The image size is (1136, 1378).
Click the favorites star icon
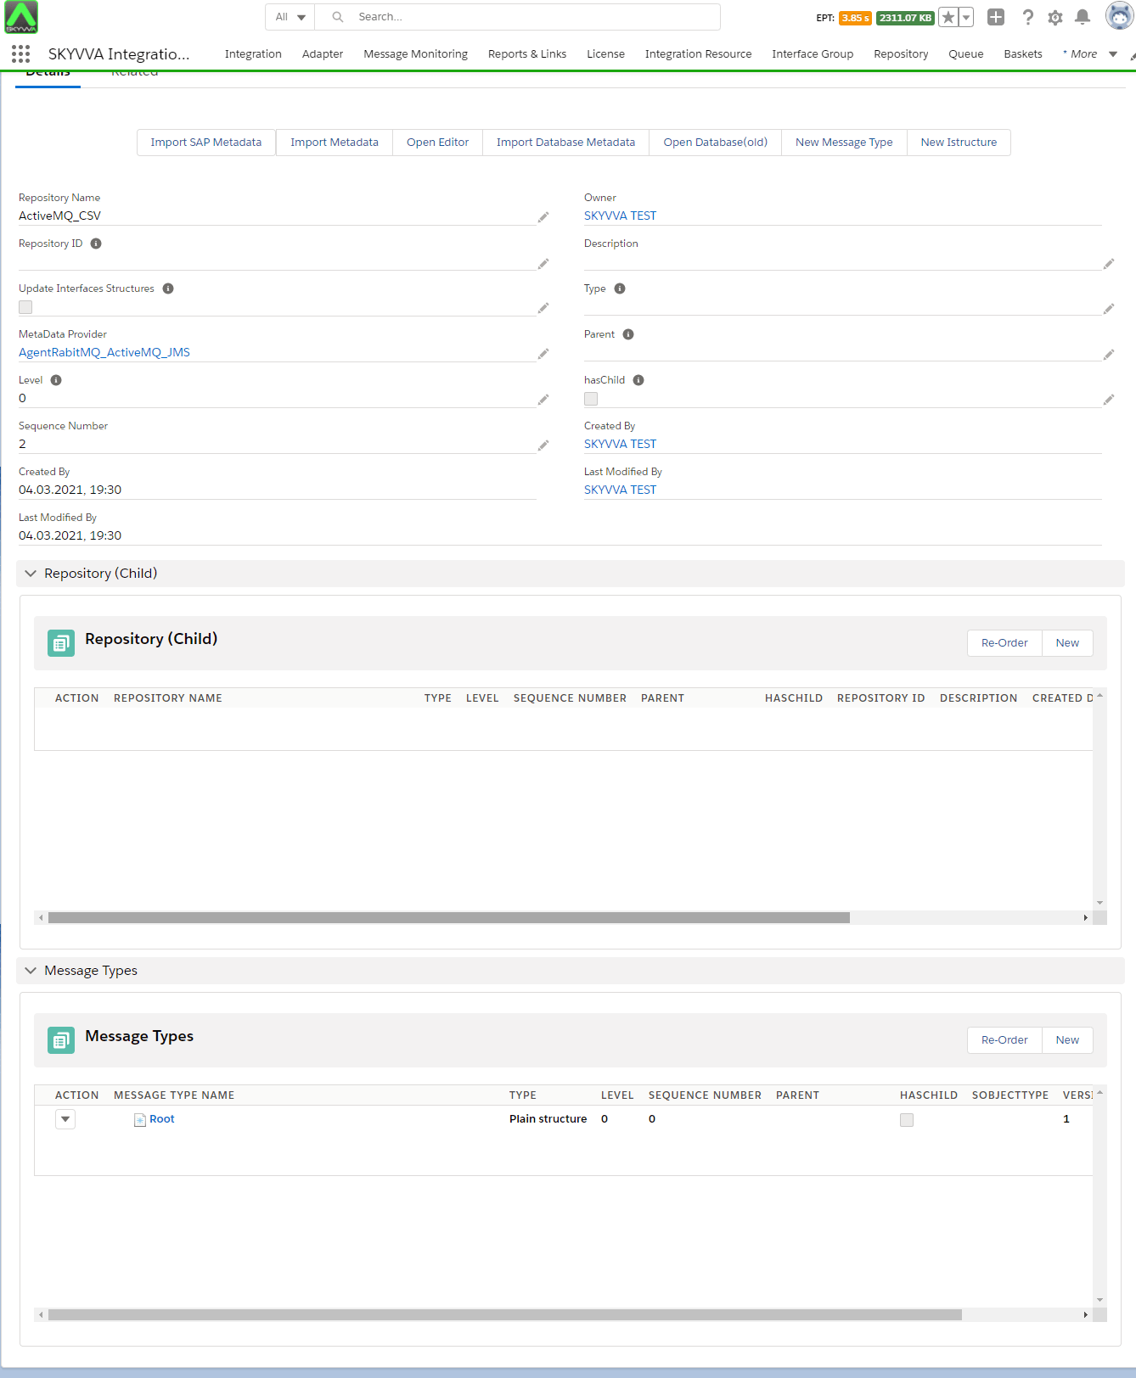coord(948,17)
